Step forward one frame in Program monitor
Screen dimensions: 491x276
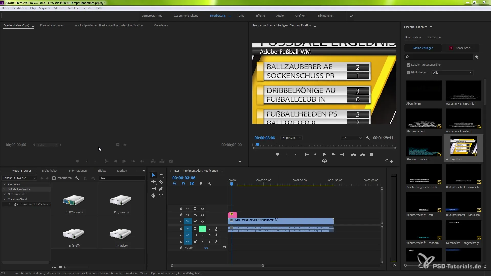[333, 154]
